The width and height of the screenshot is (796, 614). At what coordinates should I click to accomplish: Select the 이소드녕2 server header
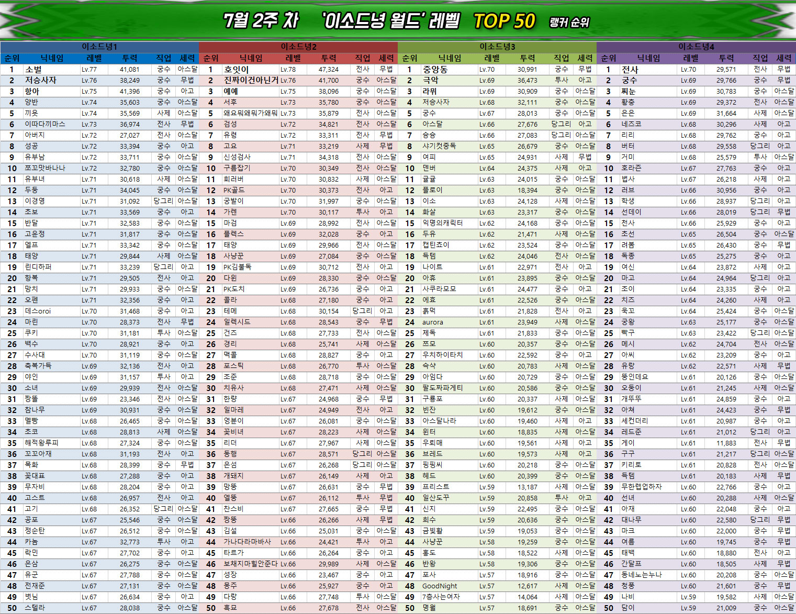coord(298,47)
